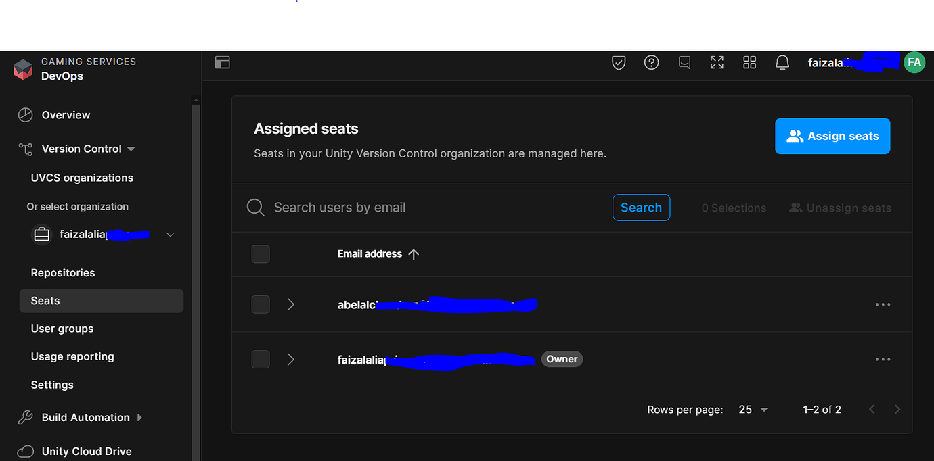Image resolution: width=934 pixels, height=461 pixels.
Task: Select the checkbox beside the abelalc user row
Action: 261,304
